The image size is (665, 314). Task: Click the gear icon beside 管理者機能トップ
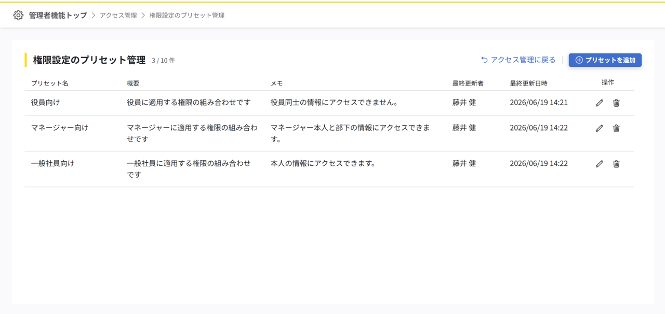18,16
